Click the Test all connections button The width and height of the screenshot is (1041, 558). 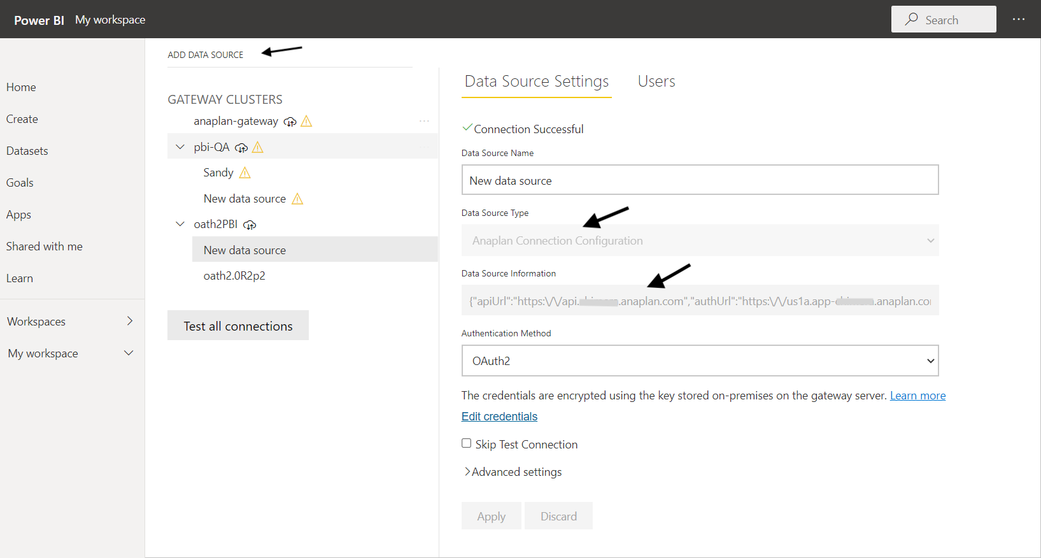point(238,325)
